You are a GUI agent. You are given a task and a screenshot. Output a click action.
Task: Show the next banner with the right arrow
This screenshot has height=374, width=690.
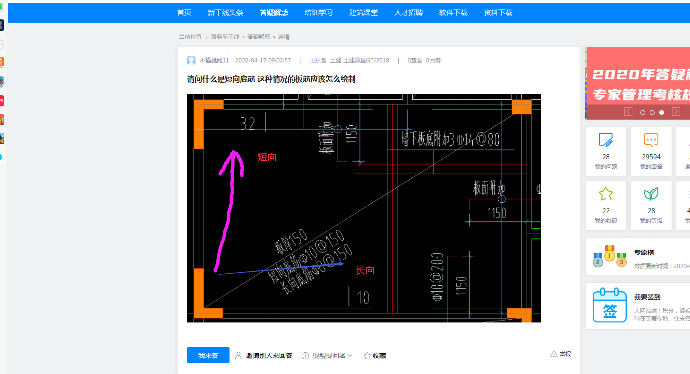pyautogui.click(x=676, y=112)
